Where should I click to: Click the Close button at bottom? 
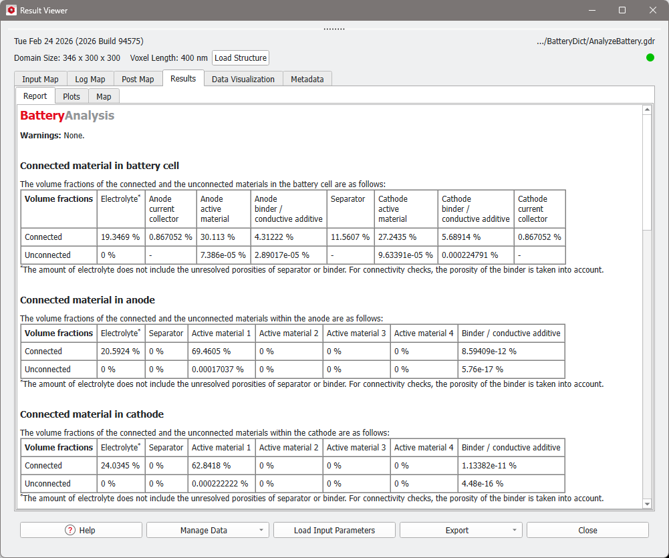click(587, 530)
